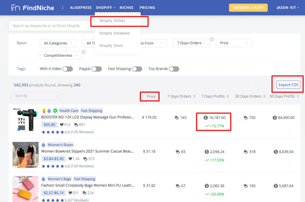The height and width of the screenshot is (202, 305).
Task: Select Shopify Niches from the menu
Action: 112,21
